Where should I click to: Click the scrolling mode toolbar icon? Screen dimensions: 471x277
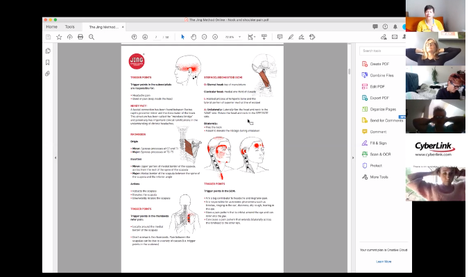click(264, 37)
